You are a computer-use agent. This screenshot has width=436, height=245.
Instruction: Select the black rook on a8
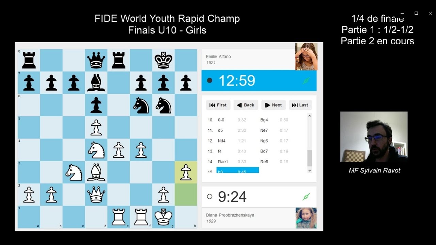tap(29, 60)
